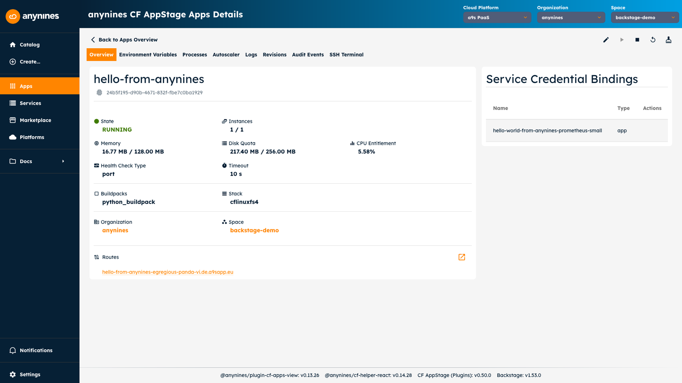Screen dimensions: 682x383
Task: Open the Autoscaler tab
Action: click(x=226, y=55)
